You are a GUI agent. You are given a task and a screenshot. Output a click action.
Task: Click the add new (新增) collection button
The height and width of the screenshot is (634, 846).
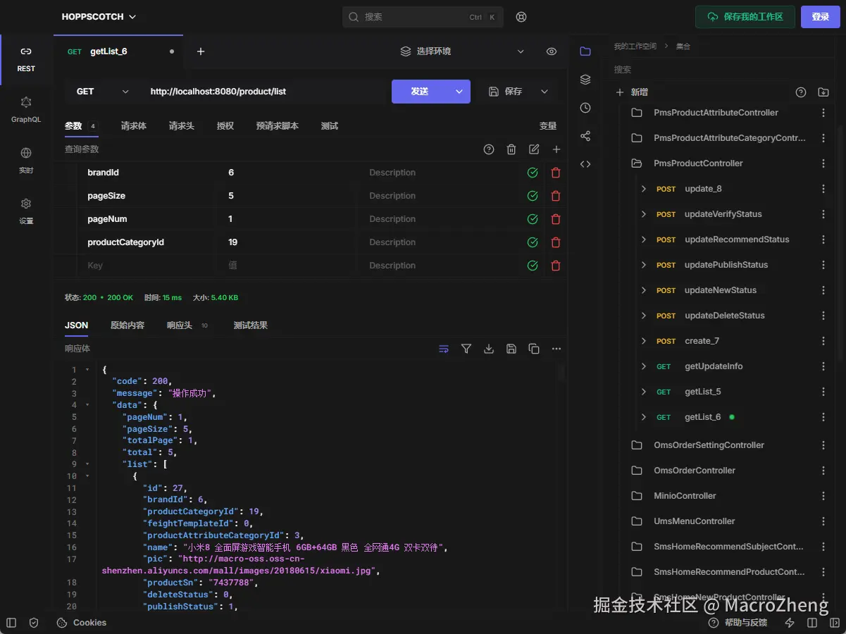coord(632,92)
